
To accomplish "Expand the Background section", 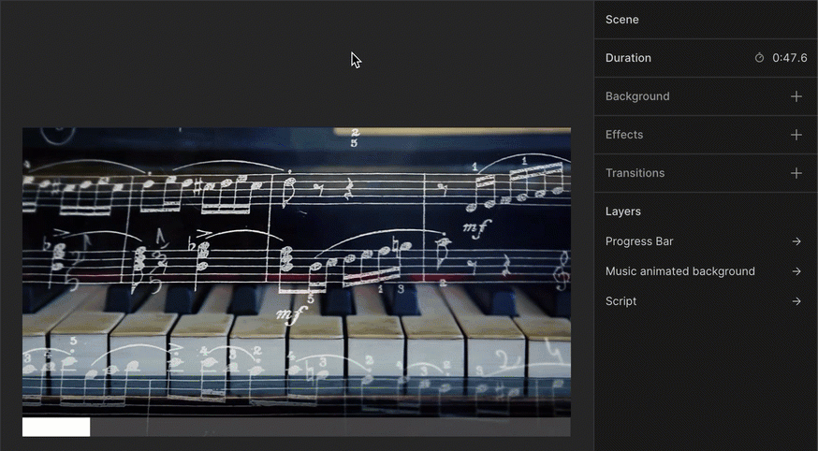I will [706, 96].
